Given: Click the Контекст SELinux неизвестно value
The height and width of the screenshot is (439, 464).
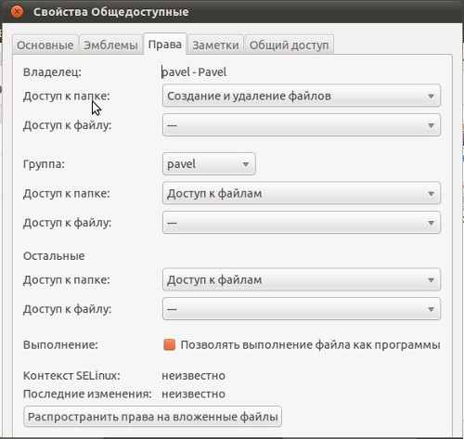Looking at the screenshot, I should click(x=193, y=376).
